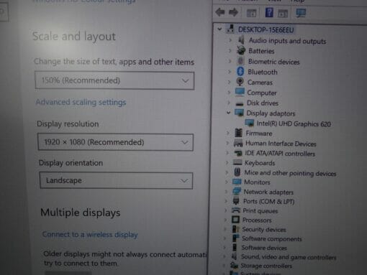Select the Monitors icon

pyautogui.click(x=237, y=182)
